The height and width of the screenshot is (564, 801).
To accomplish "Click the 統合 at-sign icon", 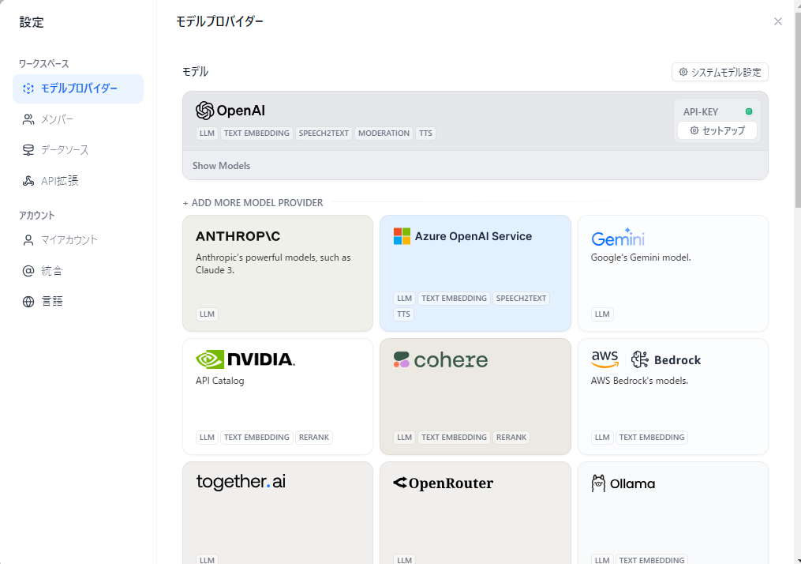I will coord(28,270).
